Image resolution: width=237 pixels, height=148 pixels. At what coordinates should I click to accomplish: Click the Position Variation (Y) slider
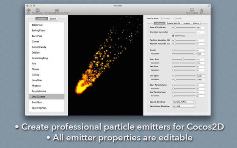184,44
